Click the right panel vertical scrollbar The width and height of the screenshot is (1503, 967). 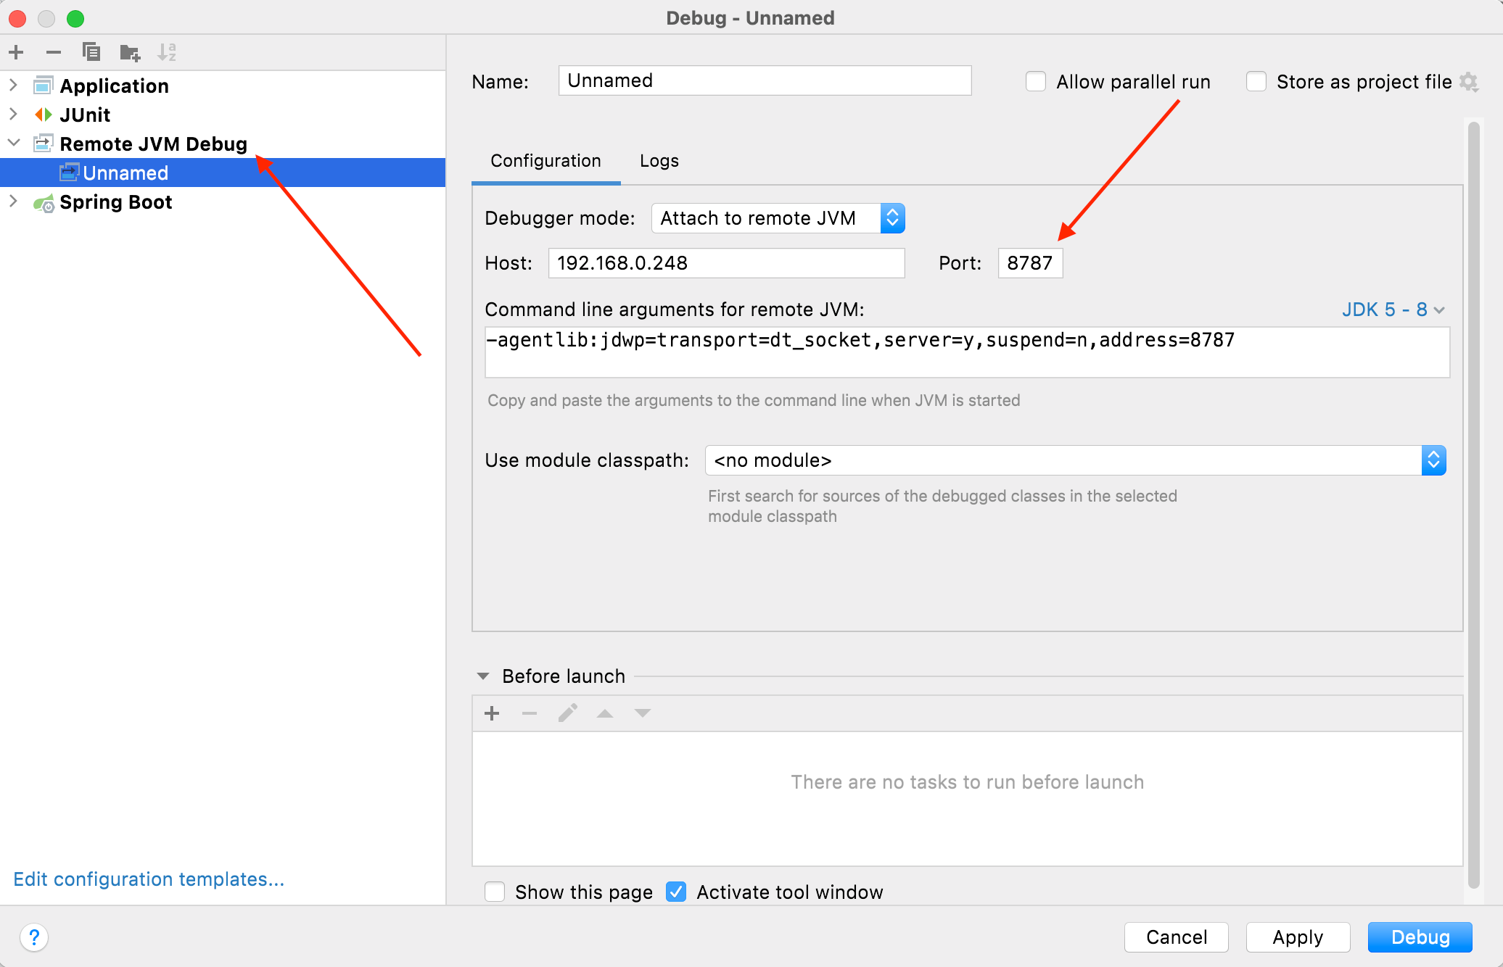tap(1473, 504)
